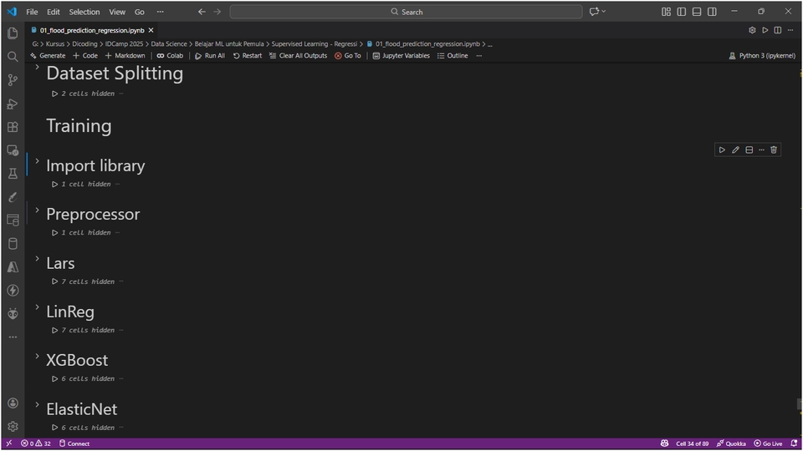Open the Extensions view
This screenshot has height=451, width=803.
(13, 127)
